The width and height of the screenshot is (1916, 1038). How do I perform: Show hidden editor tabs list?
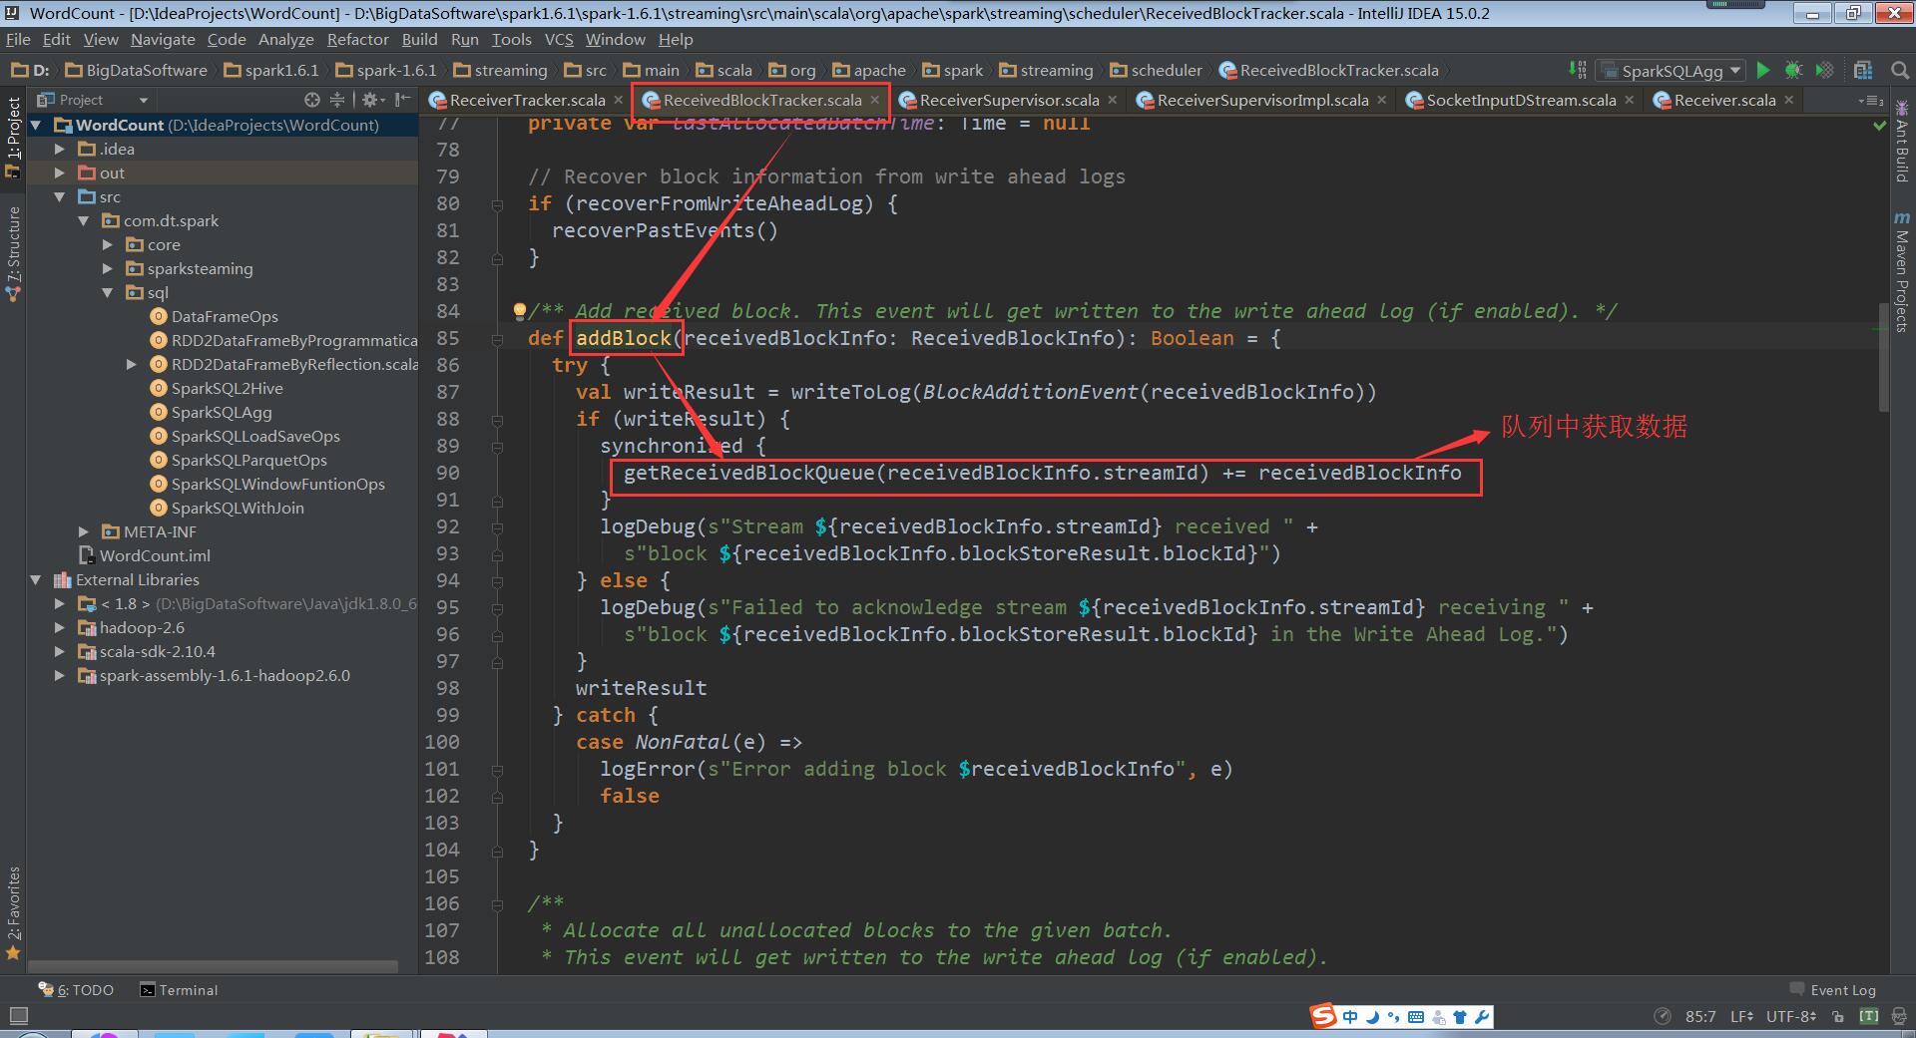[1871, 100]
